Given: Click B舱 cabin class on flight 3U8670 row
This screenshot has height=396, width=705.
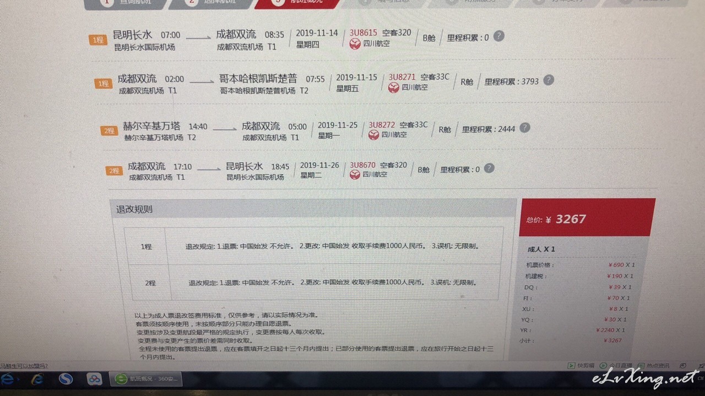Looking at the screenshot, I should click(x=423, y=170).
